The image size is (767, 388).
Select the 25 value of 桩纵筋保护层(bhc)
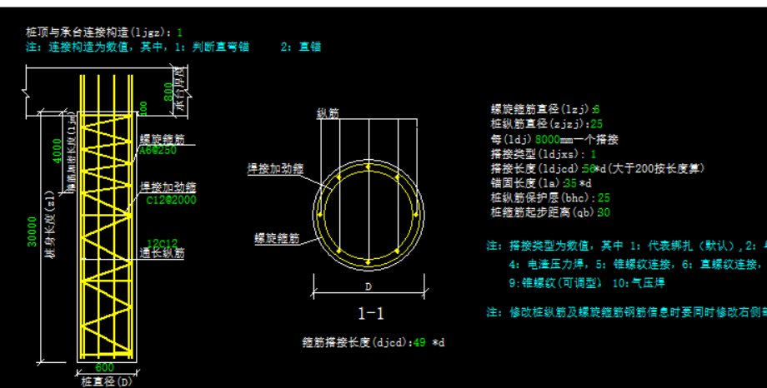pyautogui.click(x=604, y=198)
